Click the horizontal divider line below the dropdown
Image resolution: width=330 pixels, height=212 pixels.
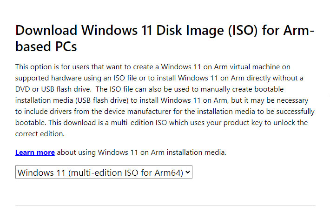(165, 205)
